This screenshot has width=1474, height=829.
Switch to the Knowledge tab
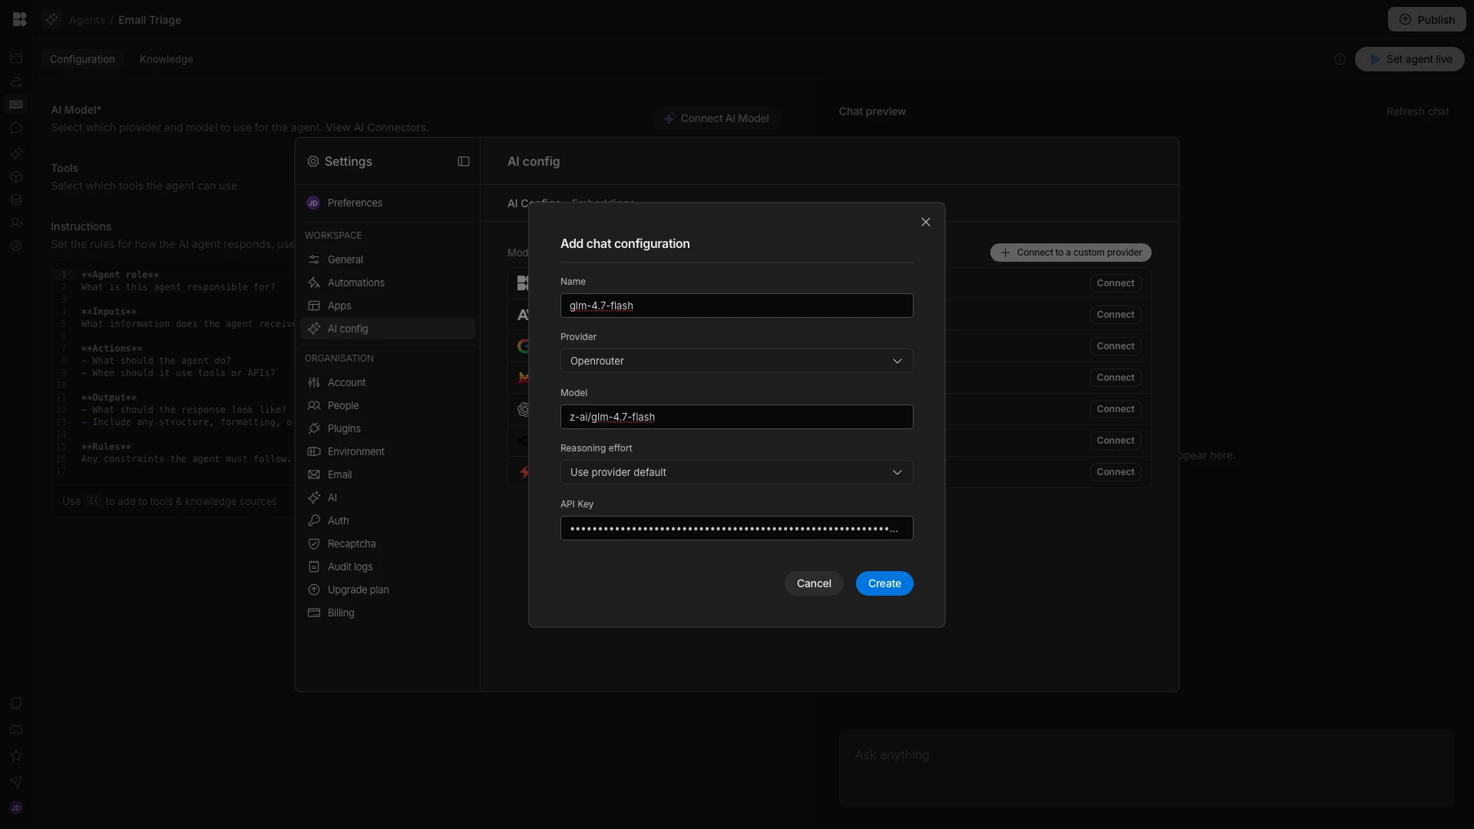tap(166, 59)
